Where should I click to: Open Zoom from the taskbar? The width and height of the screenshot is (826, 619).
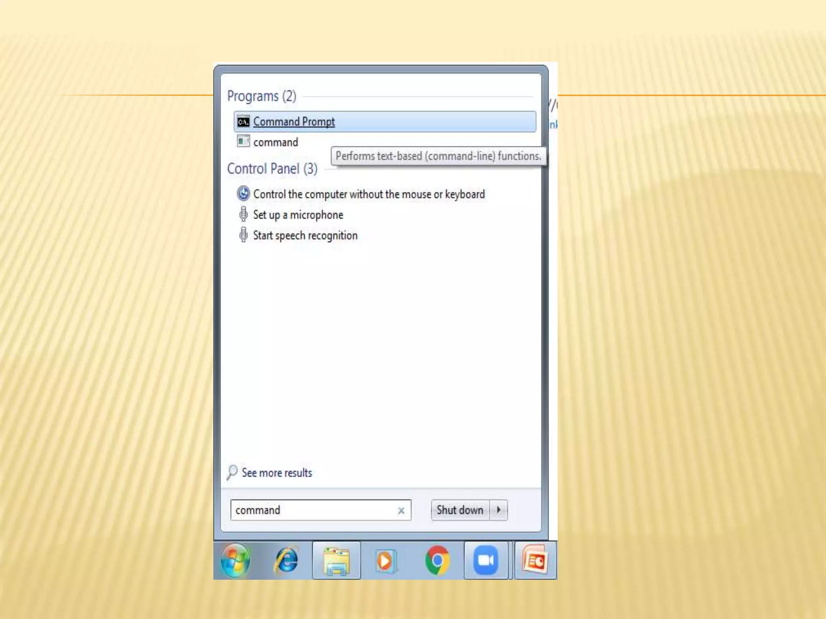tap(486, 561)
